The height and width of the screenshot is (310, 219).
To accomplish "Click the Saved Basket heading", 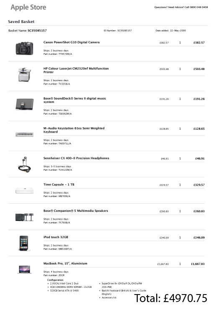I will pyautogui.click(x=21, y=22).
